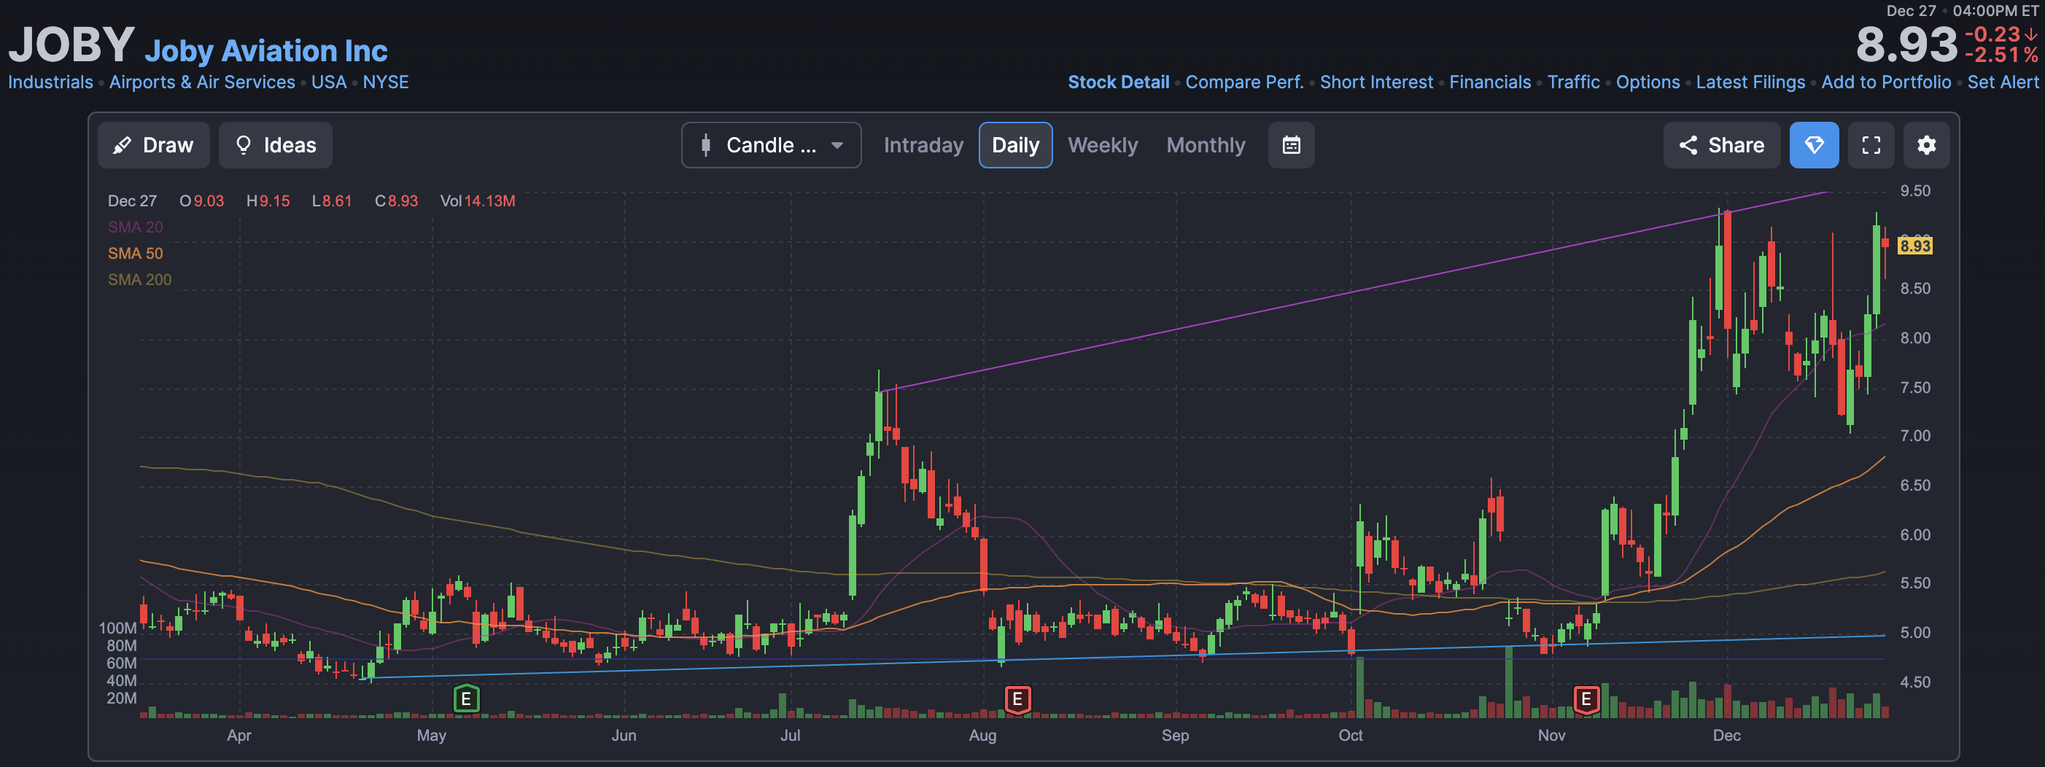The image size is (2045, 767).
Task: Select the Daily timeframe
Action: click(1015, 145)
